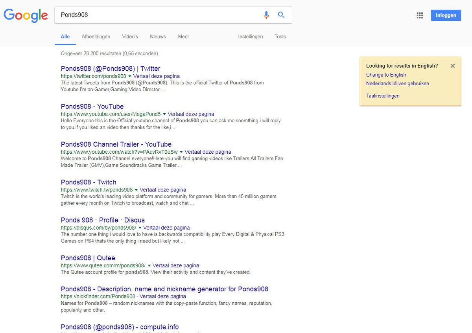Open the Meer menu
Image resolution: width=472 pixels, height=333 pixels.
click(183, 37)
